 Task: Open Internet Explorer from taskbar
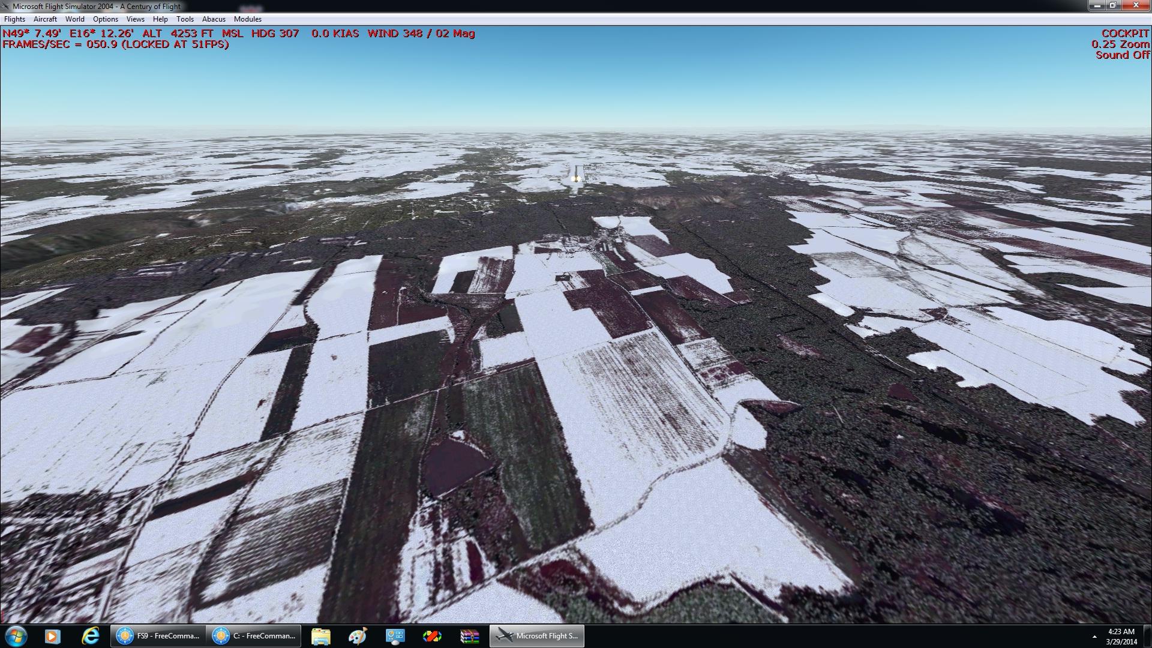[x=91, y=636]
